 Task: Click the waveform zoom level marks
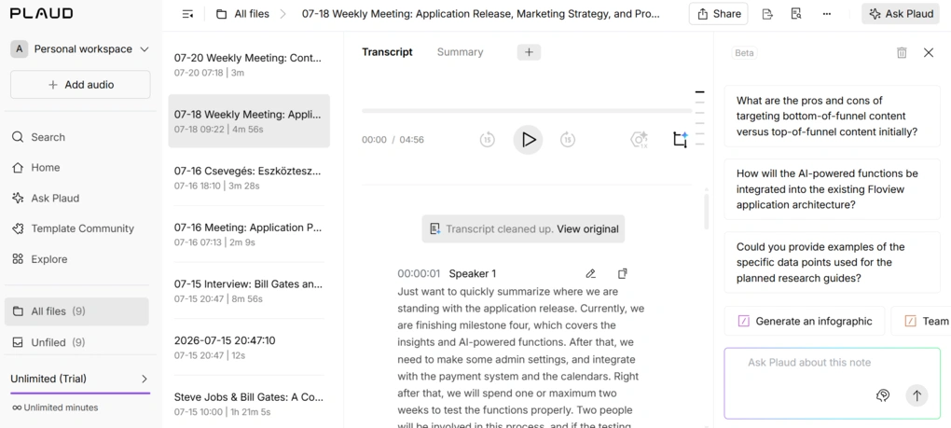[x=699, y=118]
